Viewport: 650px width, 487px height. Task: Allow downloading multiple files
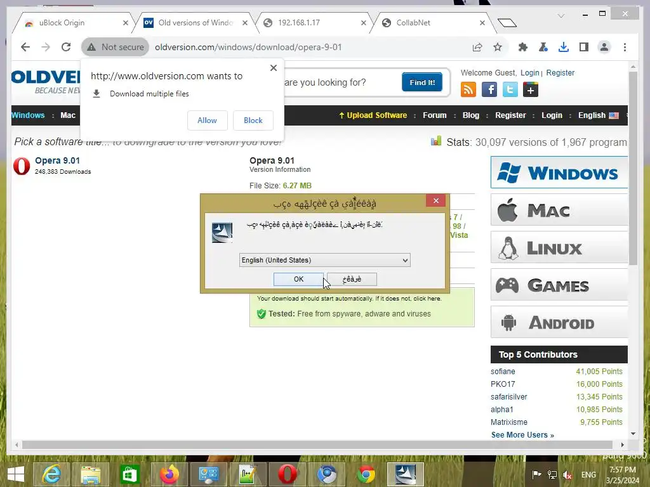tap(208, 120)
